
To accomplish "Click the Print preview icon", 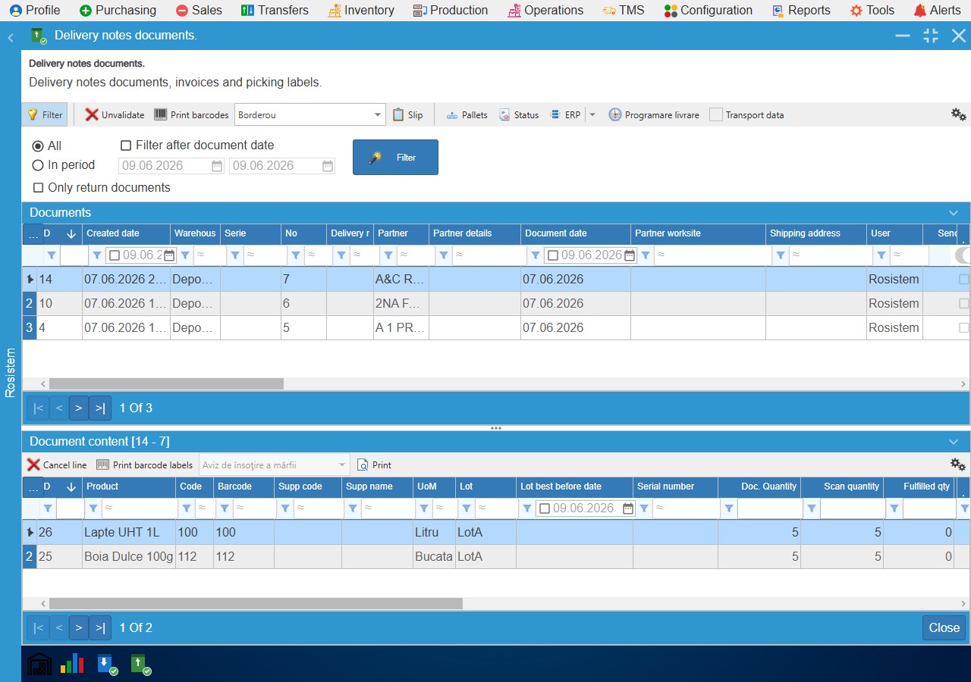I will [x=363, y=465].
